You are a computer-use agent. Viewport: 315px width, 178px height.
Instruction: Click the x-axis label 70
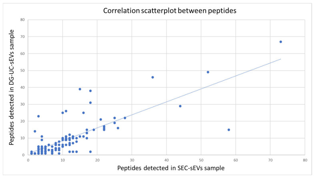click(x=270, y=160)
